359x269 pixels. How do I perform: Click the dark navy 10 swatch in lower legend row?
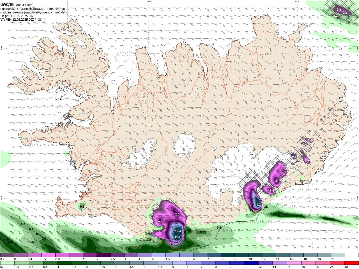tap(251, 263)
